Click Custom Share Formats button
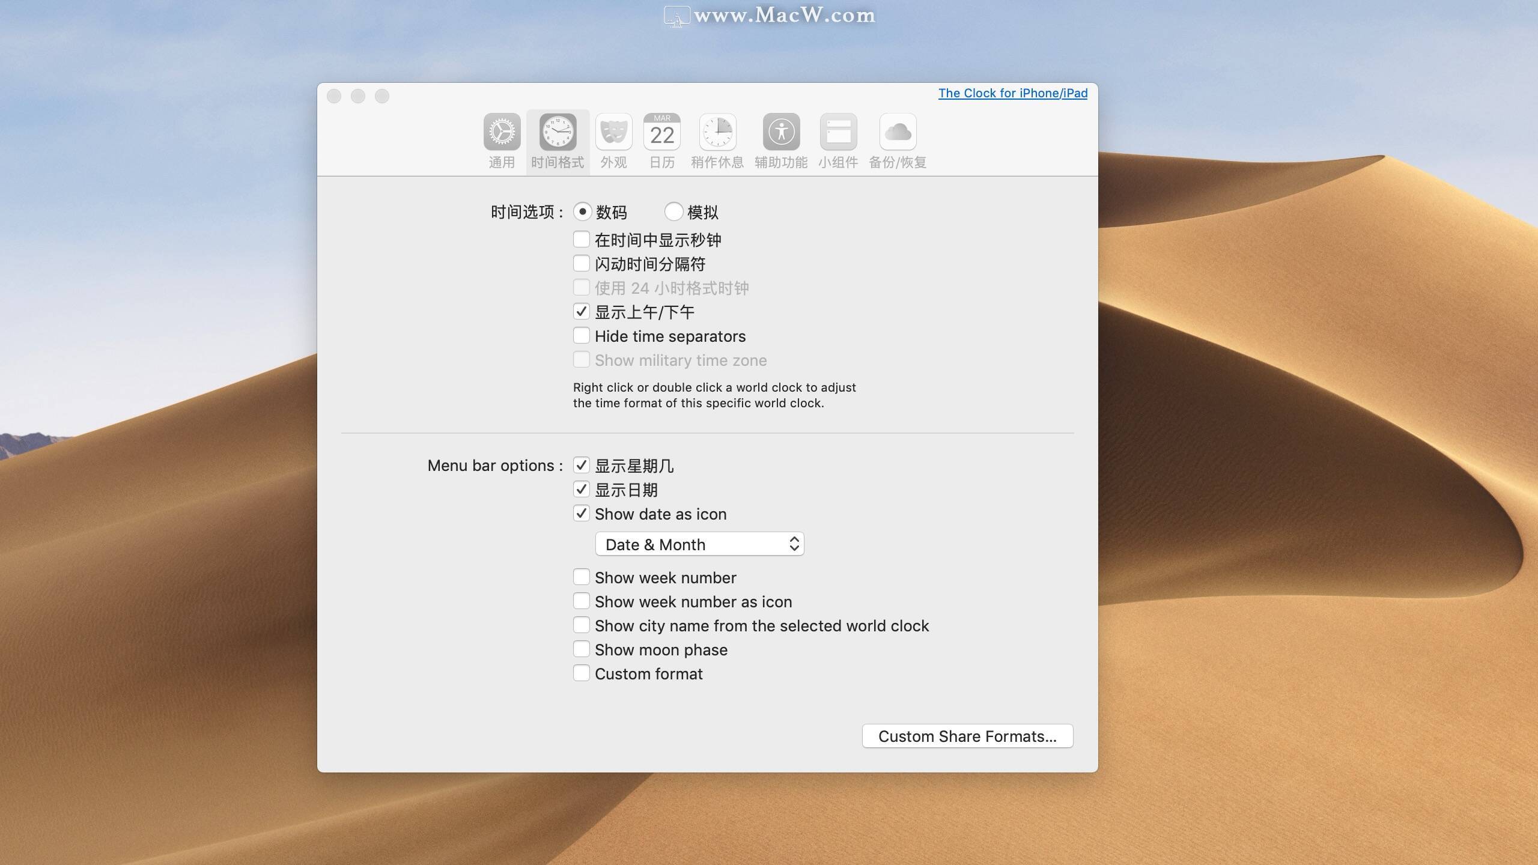Screen dimensions: 1538x865 [967, 736]
